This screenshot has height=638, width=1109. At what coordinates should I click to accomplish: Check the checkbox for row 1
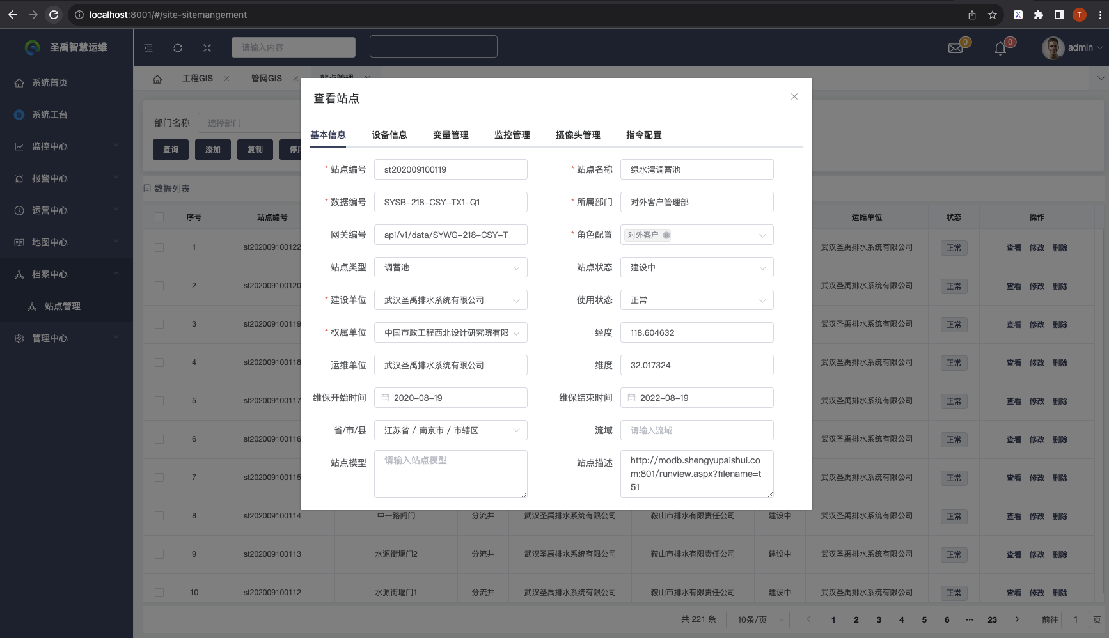tap(159, 247)
